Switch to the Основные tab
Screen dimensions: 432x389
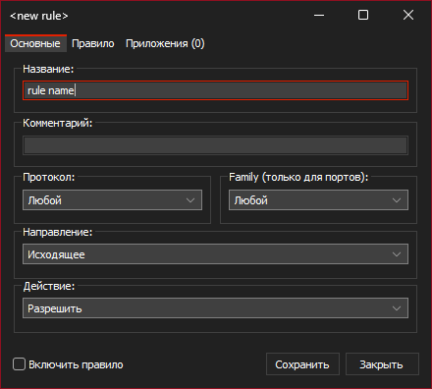pyautogui.click(x=35, y=43)
